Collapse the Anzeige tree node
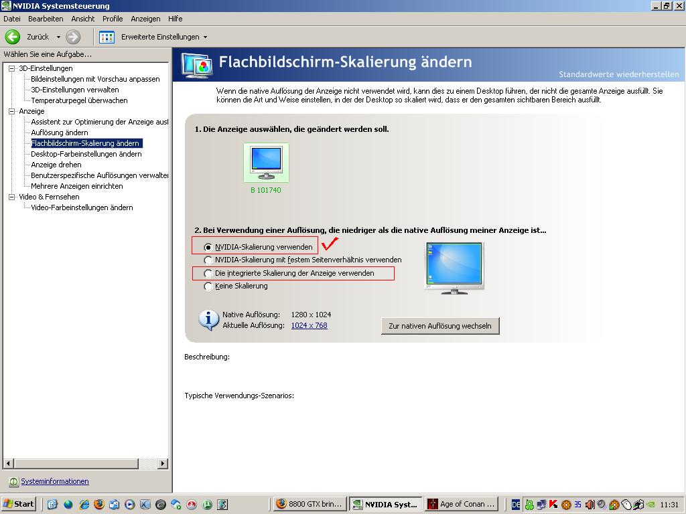This screenshot has height=514, width=686. (x=12, y=112)
